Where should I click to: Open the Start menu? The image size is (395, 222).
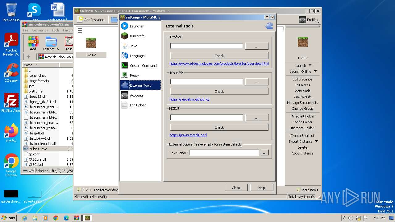click(x=9, y=218)
